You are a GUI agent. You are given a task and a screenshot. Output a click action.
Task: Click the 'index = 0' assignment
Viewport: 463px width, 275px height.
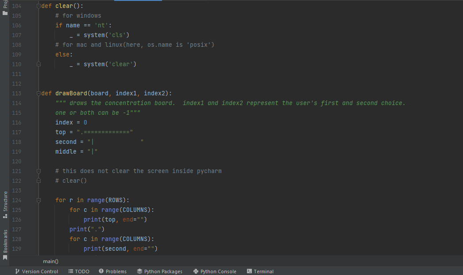pos(71,122)
